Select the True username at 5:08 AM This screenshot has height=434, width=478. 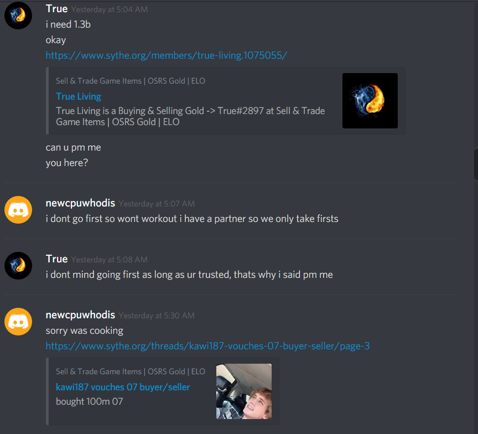(x=56, y=259)
